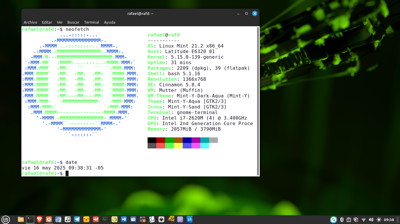Image resolution: width=400 pixels, height=224 pixels.
Task: Open the Linux Mint start menu
Action: point(6,219)
